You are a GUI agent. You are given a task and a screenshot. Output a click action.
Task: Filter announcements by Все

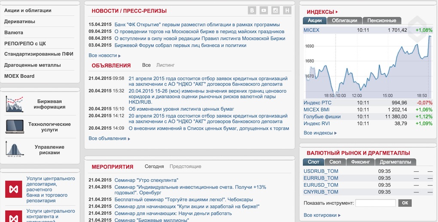(x=146, y=65)
